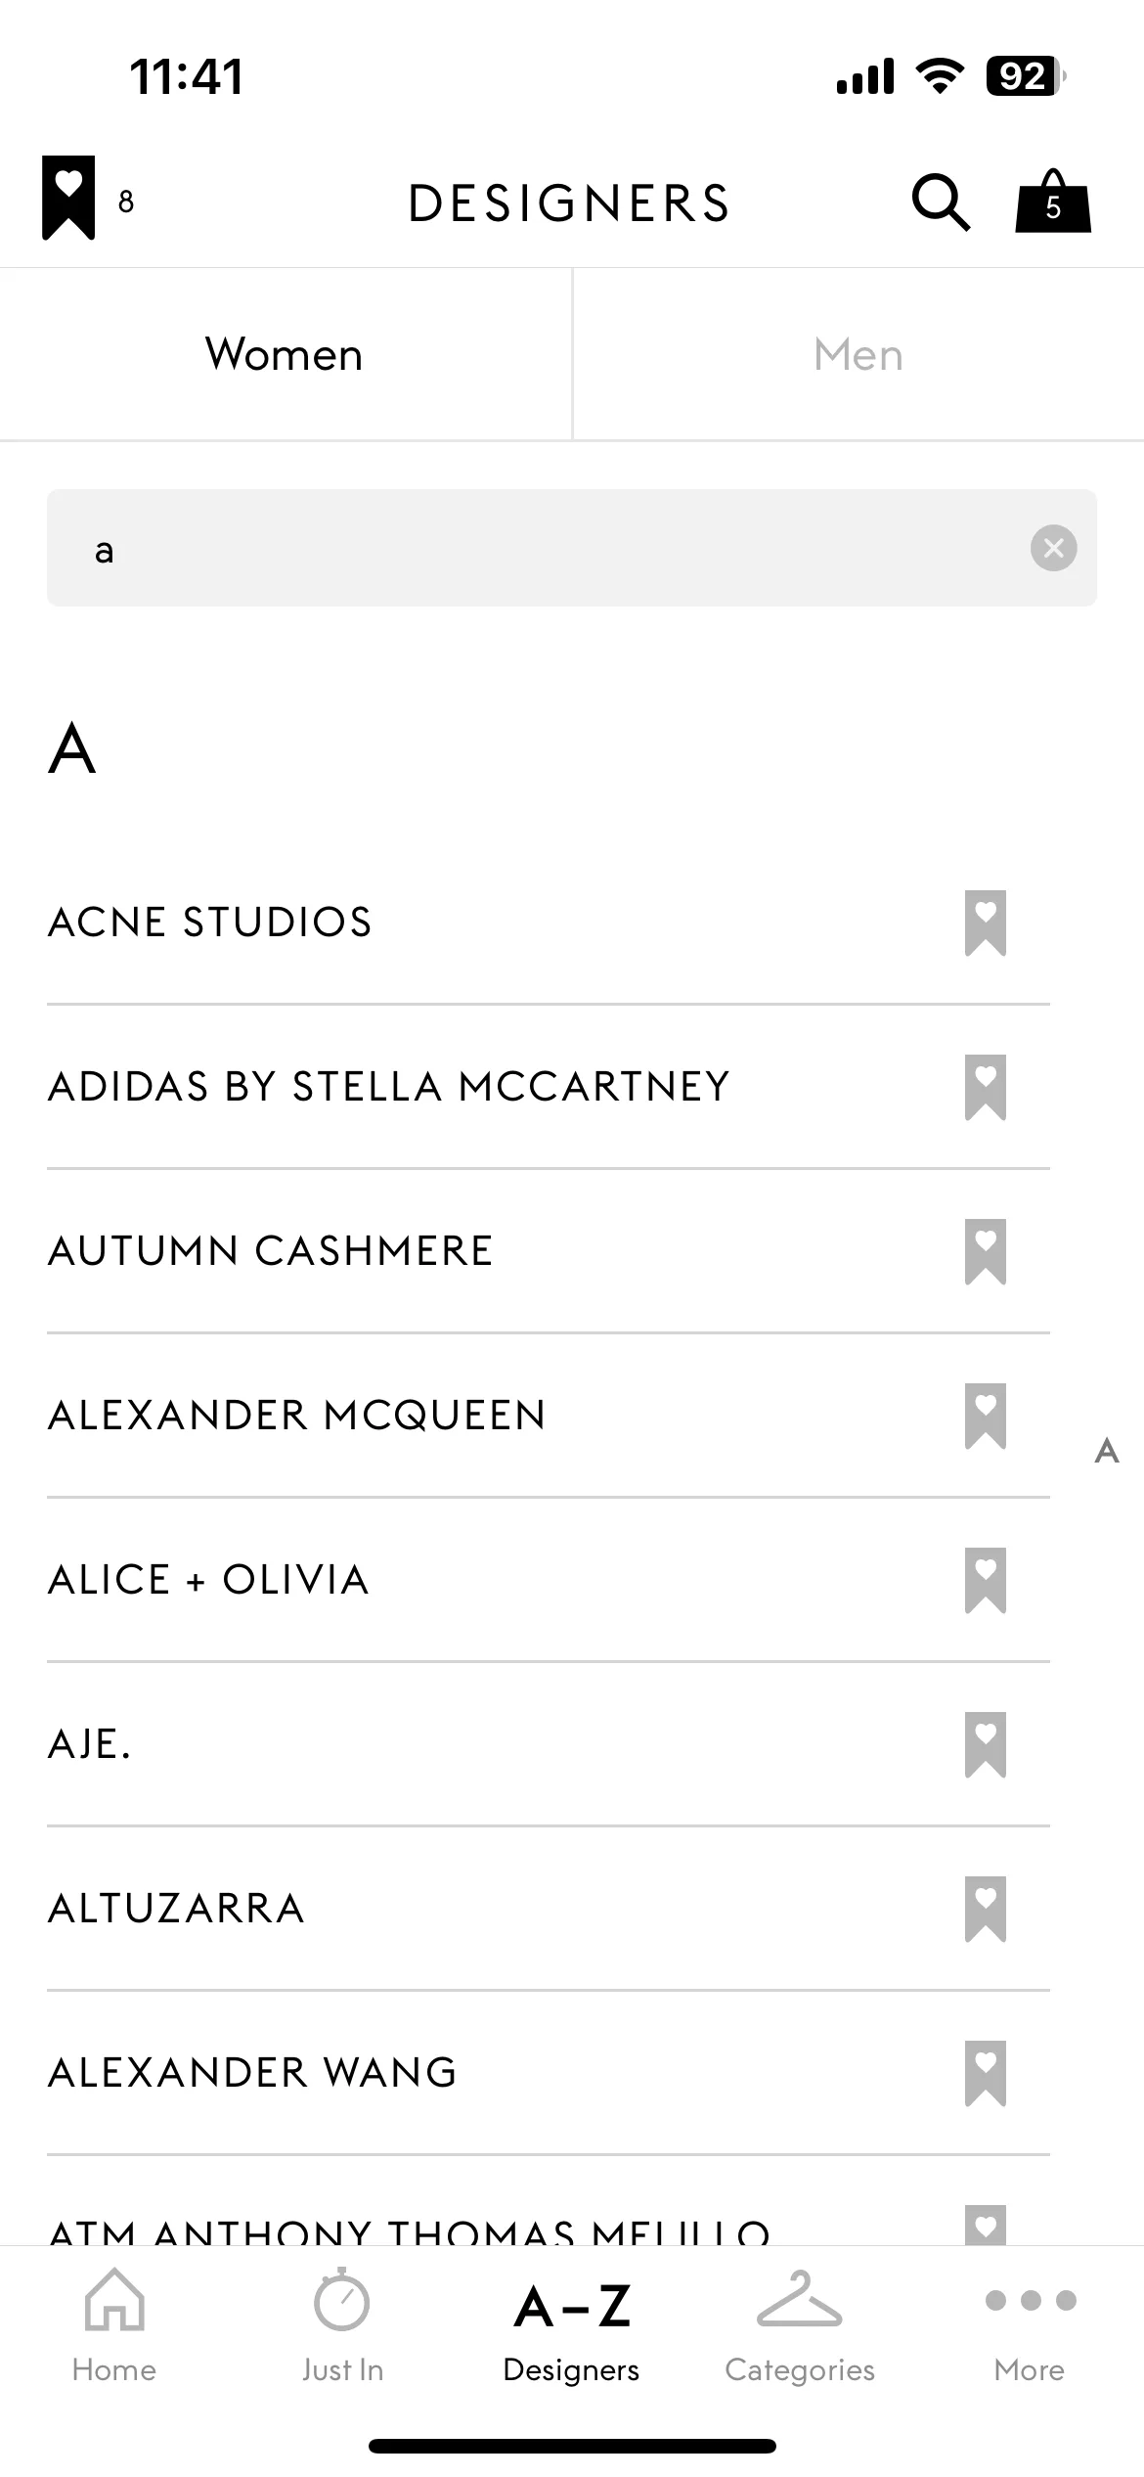Tap the search magnifier icon

[x=942, y=203]
